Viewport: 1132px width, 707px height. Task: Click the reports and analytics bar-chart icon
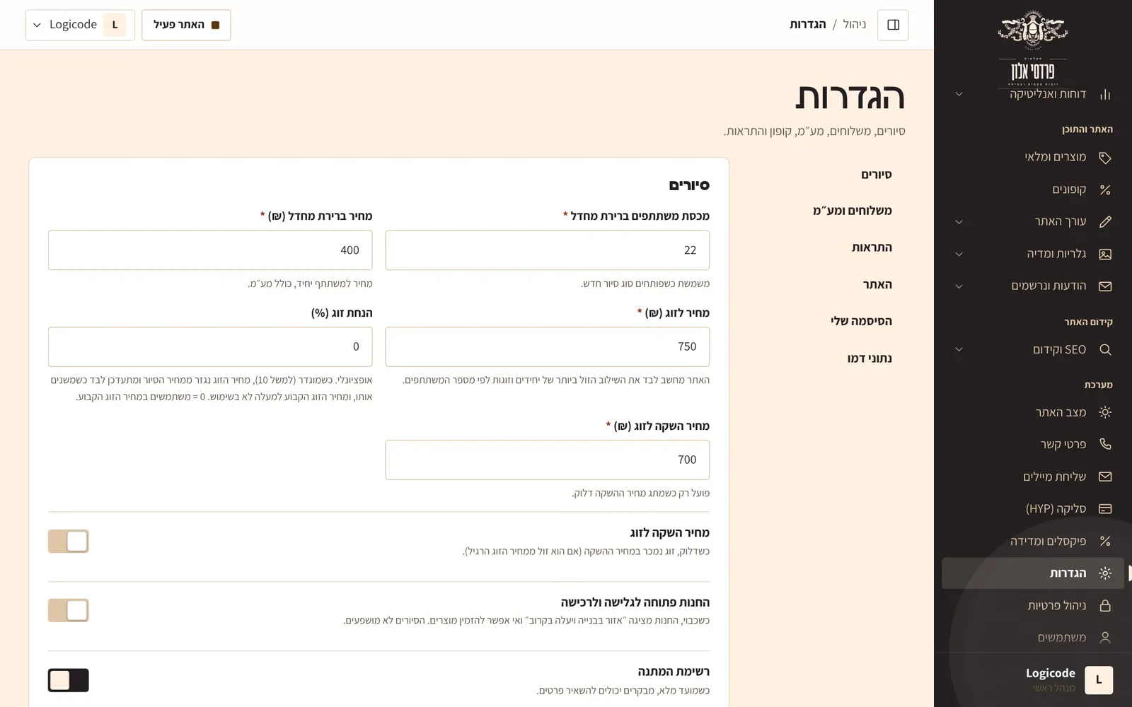pyautogui.click(x=1105, y=94)
